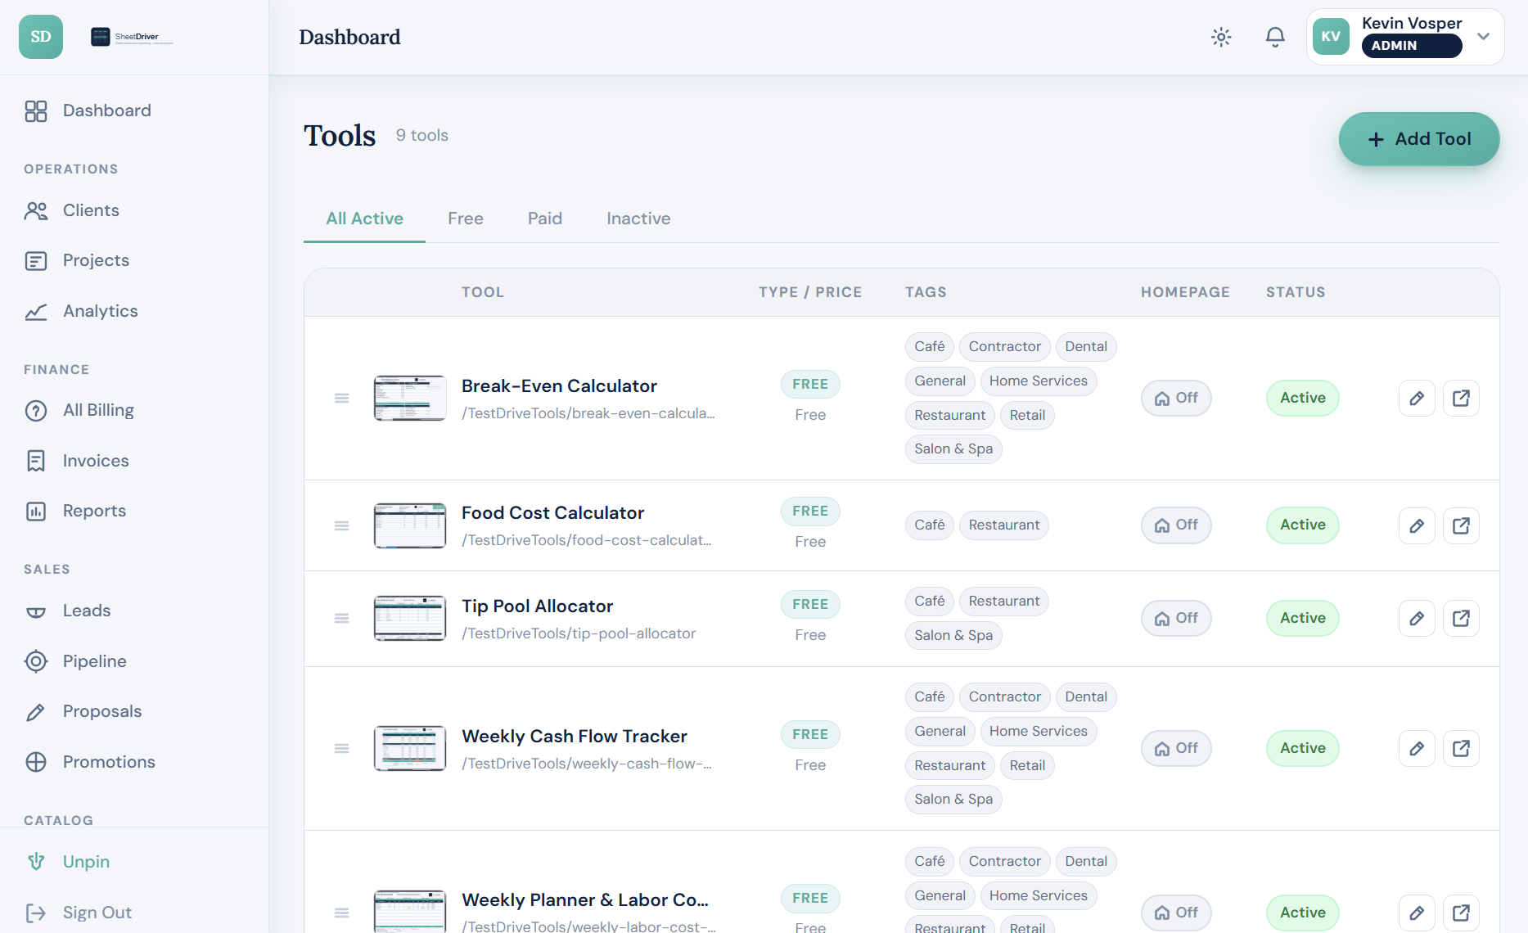
Task: Open Clients in the sidebar
Action: [134, 211]
